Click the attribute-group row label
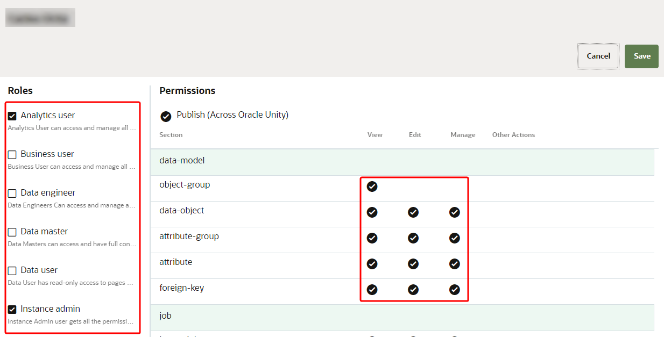 pyautogui.click(x=189, y=236)
